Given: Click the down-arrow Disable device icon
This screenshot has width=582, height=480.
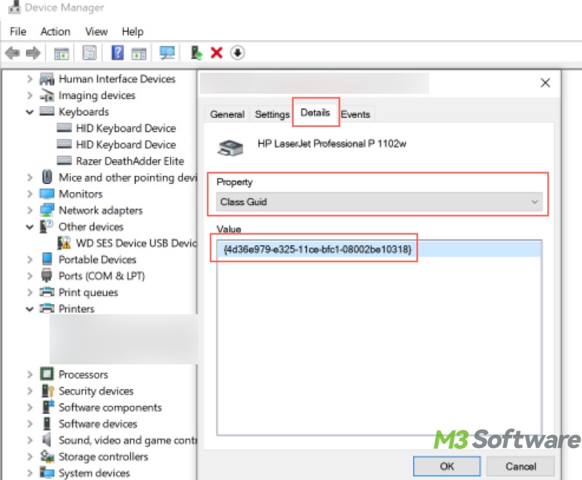Looking at the screenshot, I should tap(237, 52).
